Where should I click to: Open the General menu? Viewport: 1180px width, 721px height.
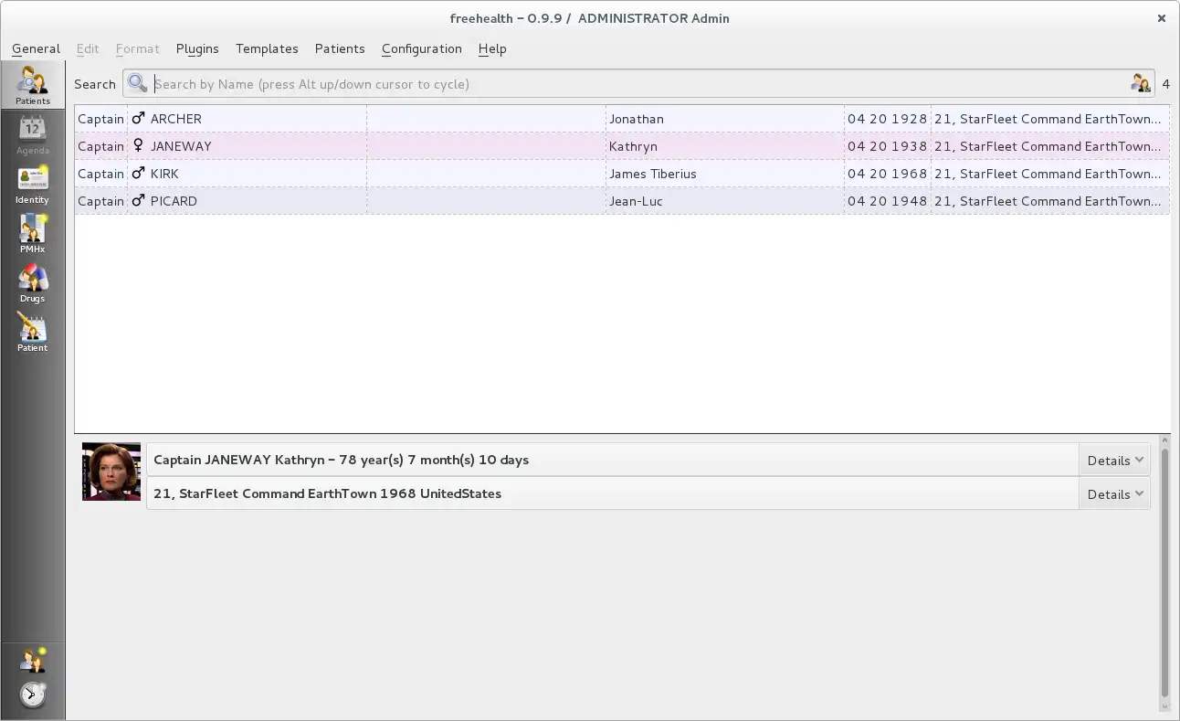36,48
